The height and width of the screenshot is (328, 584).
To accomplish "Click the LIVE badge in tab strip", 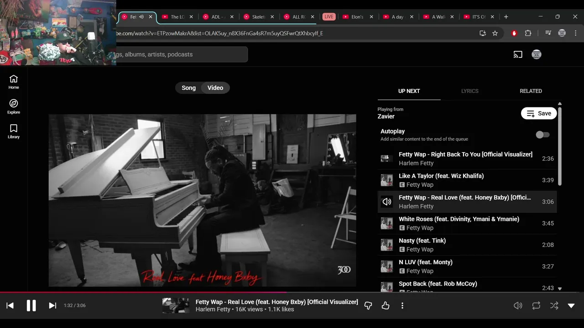I will coord(328,17).
